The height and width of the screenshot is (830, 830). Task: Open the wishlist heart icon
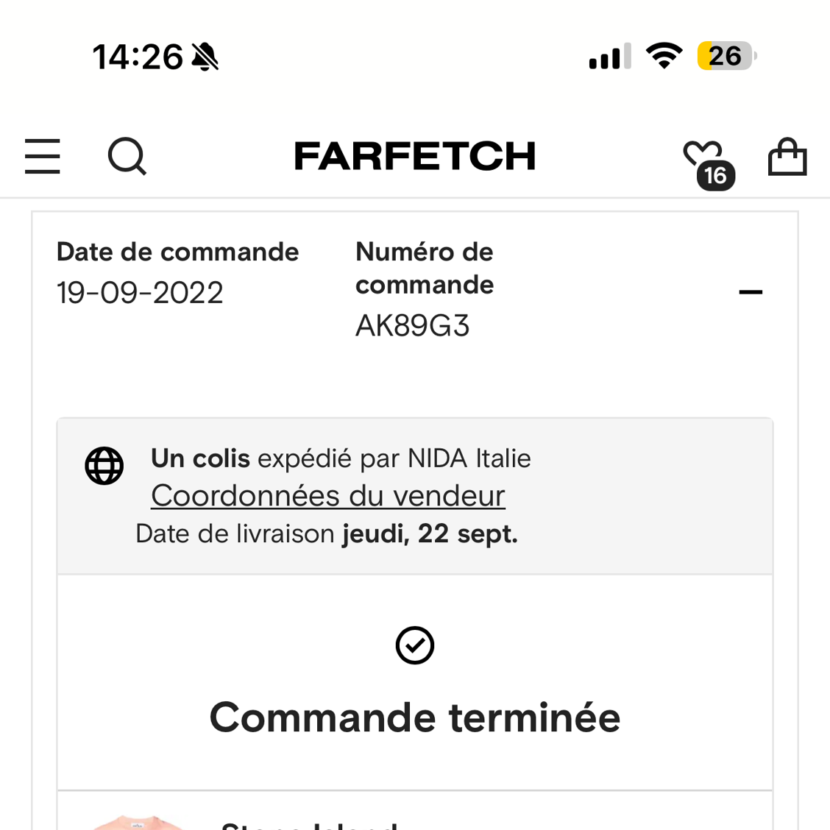[x=703, y=154]
